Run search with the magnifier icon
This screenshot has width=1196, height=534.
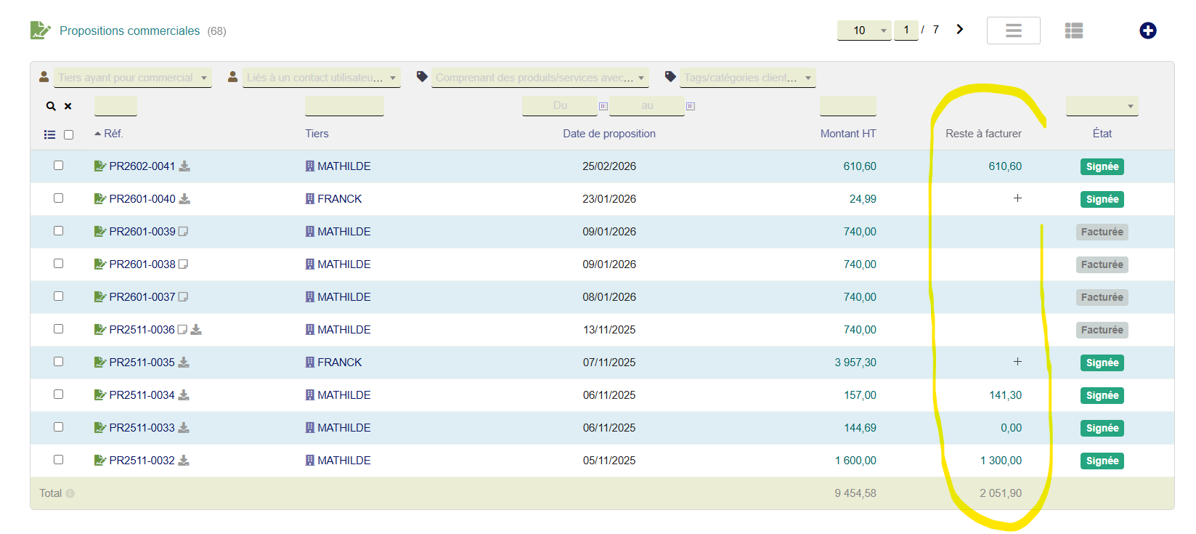coord(51,106)
